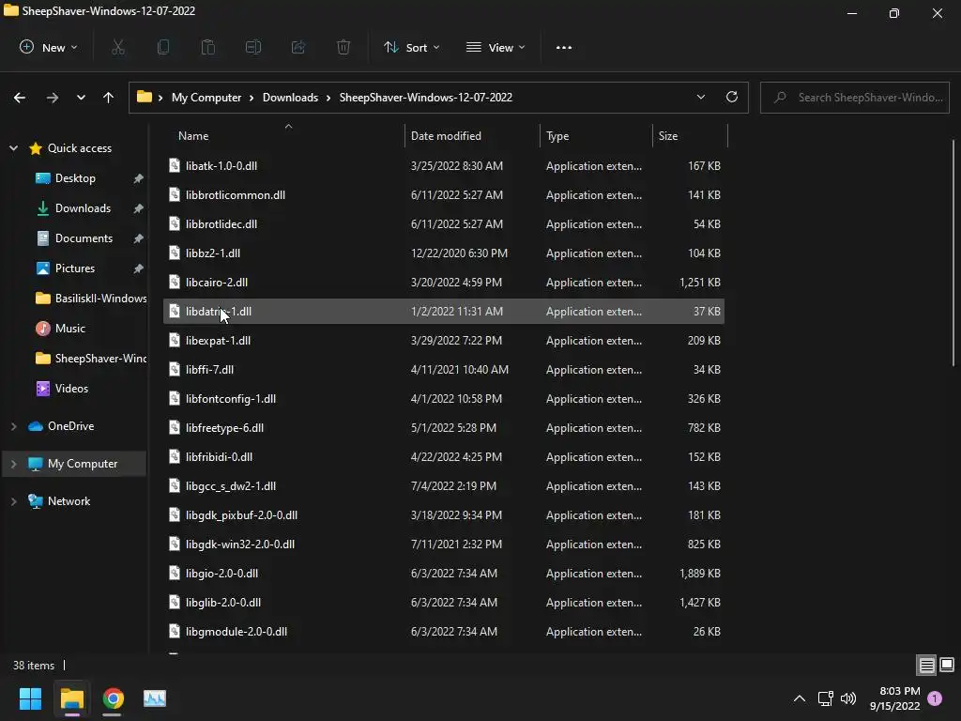The height and width of the screenshot is (721, 961).
Task: Open the New item dropdown
Action: [x=49, y=47]
